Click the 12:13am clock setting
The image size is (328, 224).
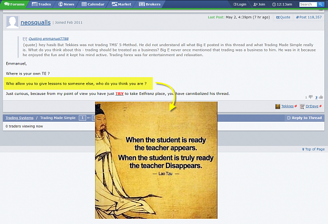coord(282,4)
